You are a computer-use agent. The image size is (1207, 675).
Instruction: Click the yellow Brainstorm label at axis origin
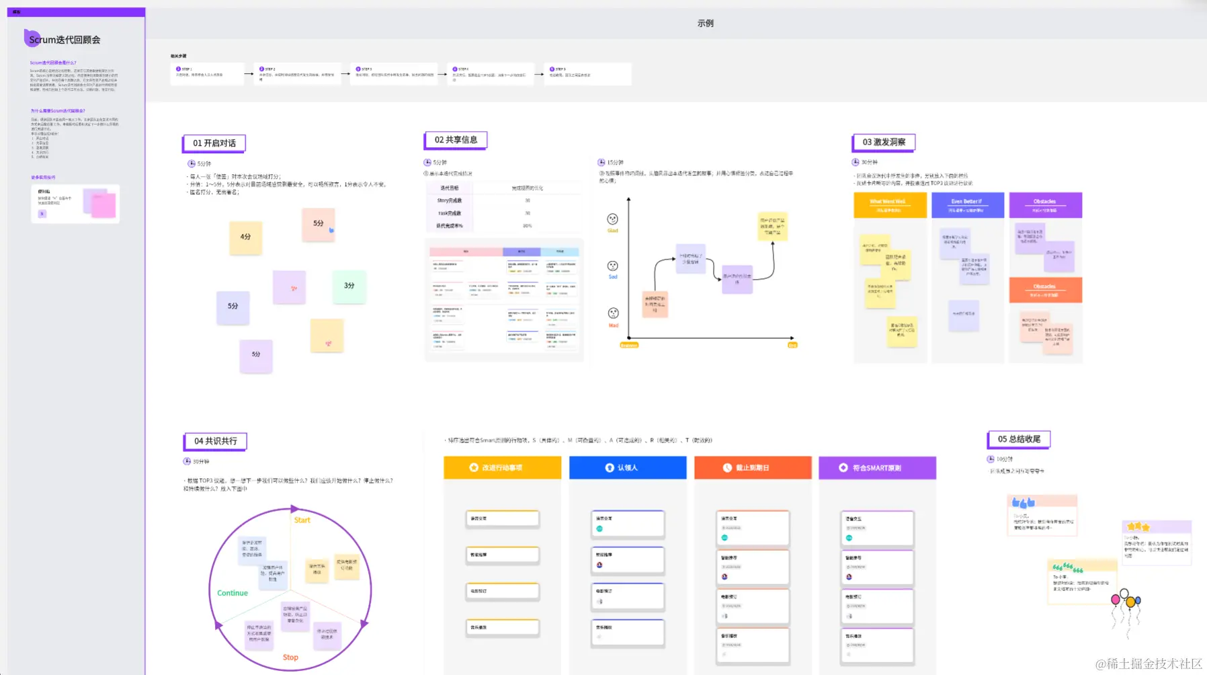click(x=629, y=346)
